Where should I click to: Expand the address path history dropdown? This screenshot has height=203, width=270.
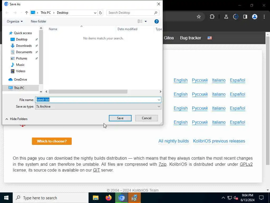(95, 13)
